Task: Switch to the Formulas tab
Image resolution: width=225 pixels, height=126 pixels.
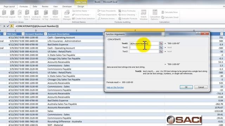Action: [x=24, y=7]
